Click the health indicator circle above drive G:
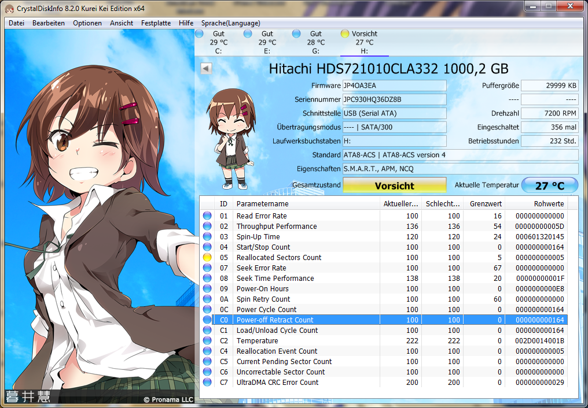 click(x=296, y=34)
